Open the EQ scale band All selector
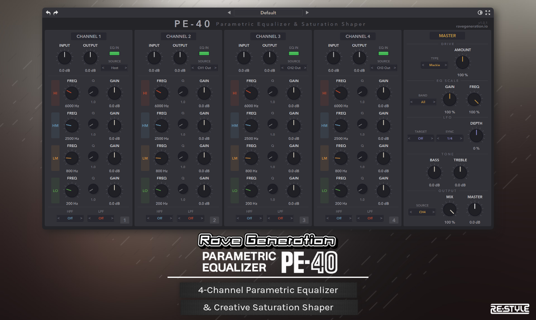The image size is (536, 320). click(423, 102)
